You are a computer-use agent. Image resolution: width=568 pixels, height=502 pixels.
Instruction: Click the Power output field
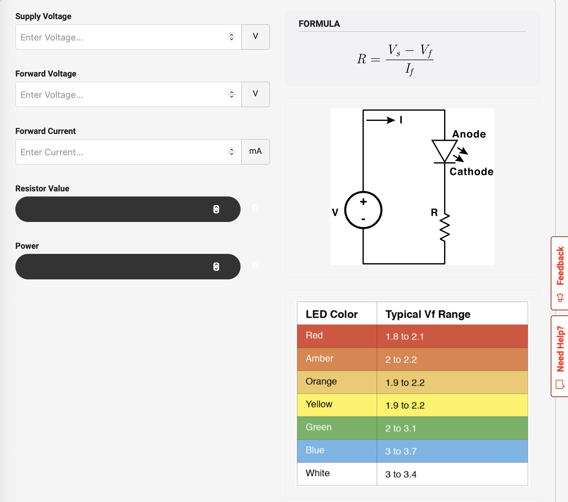pyautogui.click(x=128, y=267)
